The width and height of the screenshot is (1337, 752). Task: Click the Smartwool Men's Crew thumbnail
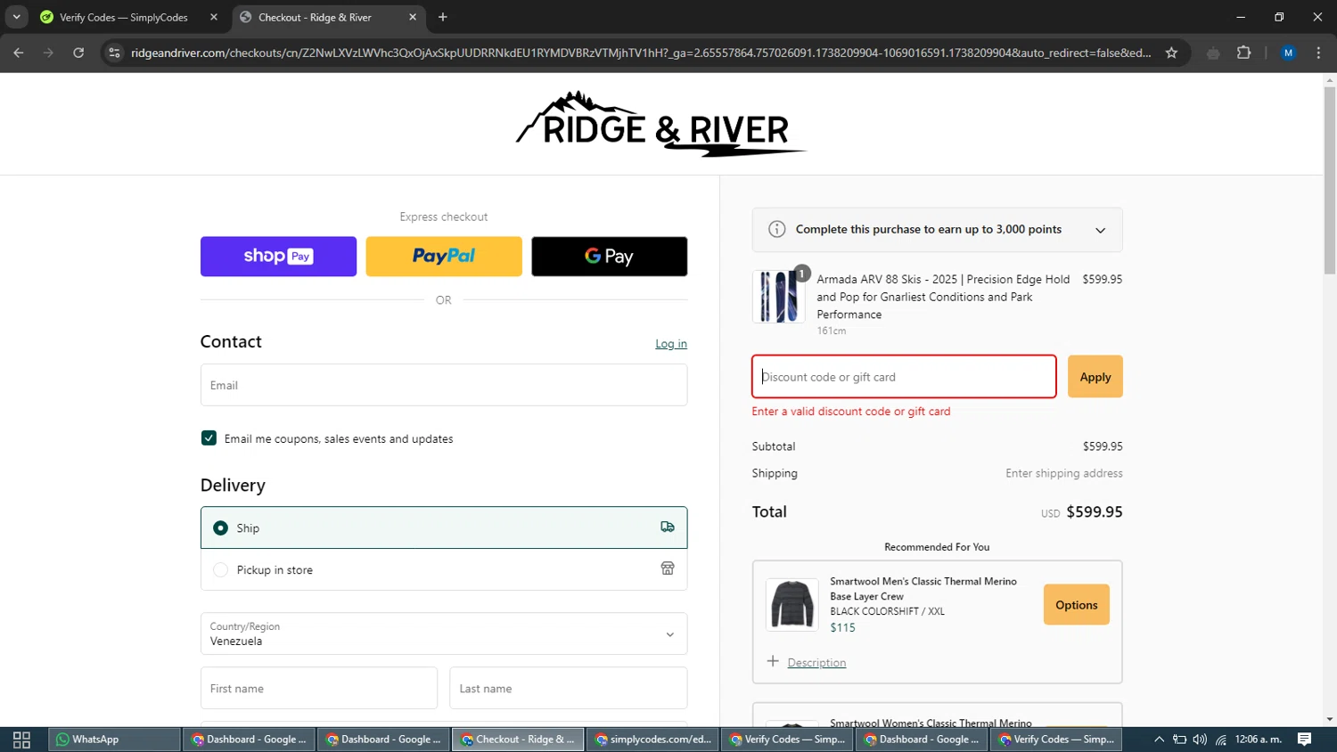pyautogui.click(x=792, y=605)
